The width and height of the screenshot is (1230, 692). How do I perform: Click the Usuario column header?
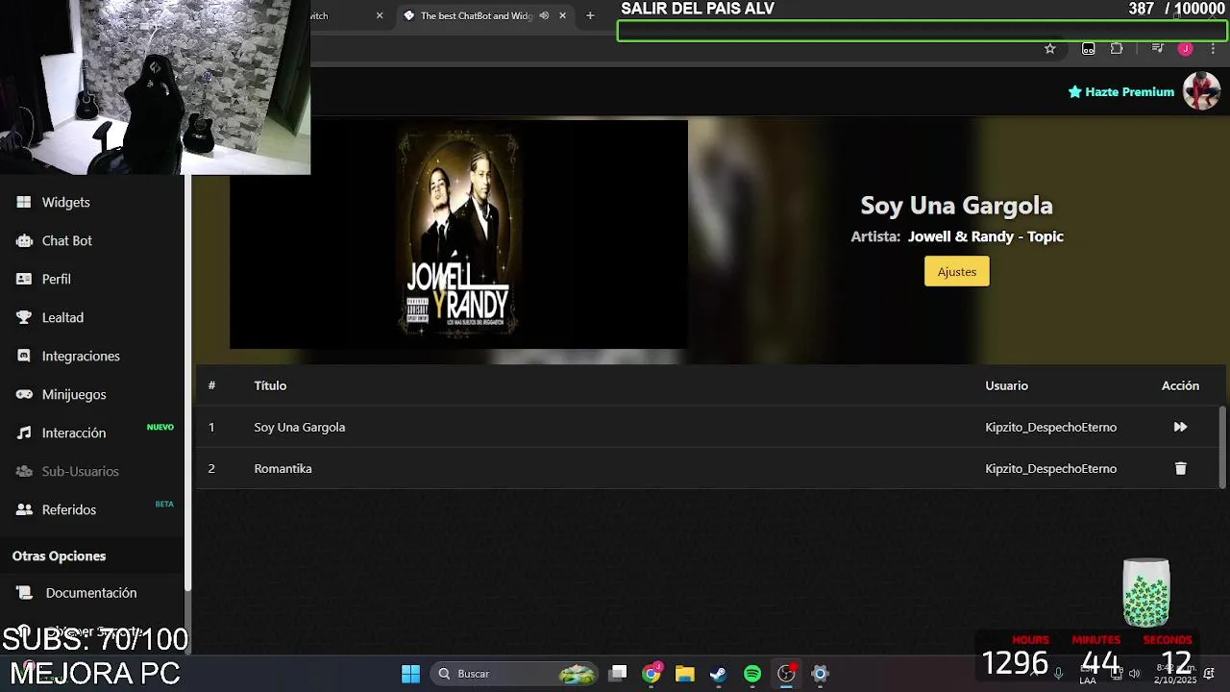[1006, 385]
